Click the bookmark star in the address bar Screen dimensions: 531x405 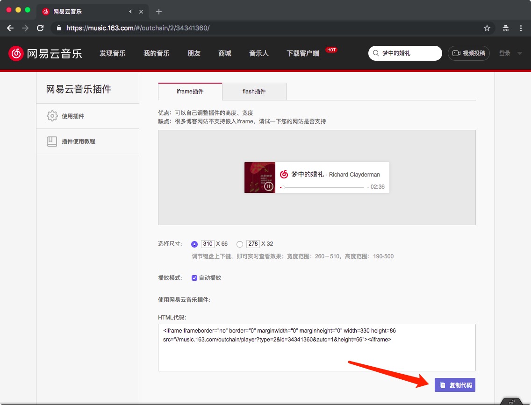[487, 28]
